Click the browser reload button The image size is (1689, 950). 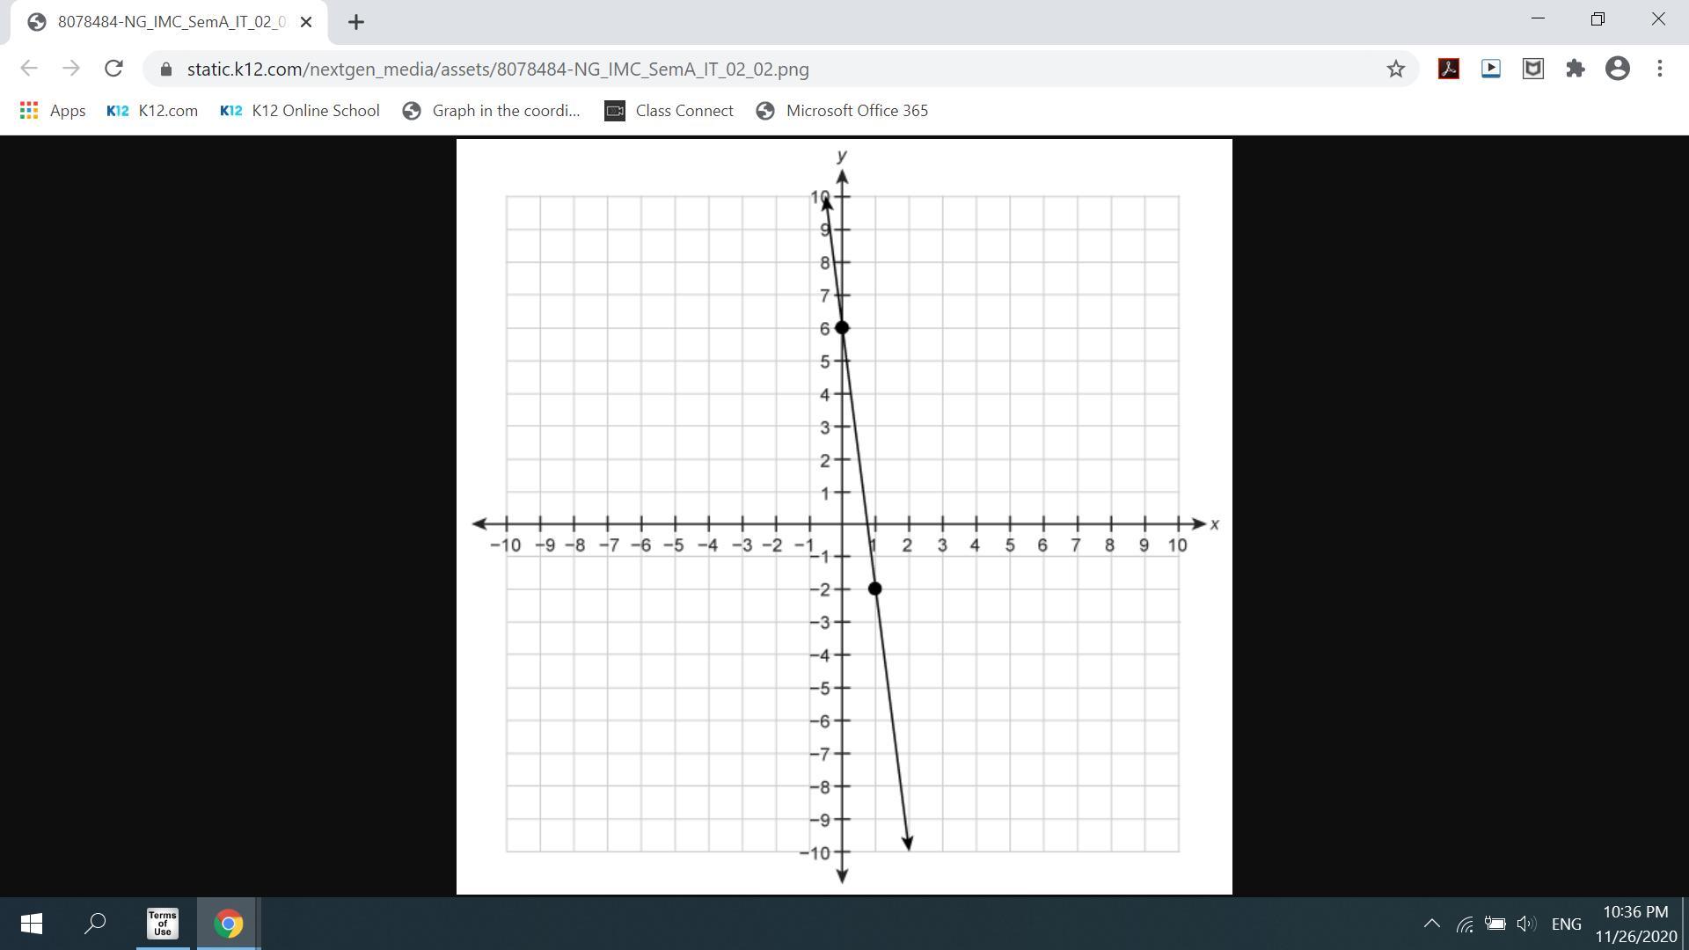pyautogui.click(x=113, y=69)
